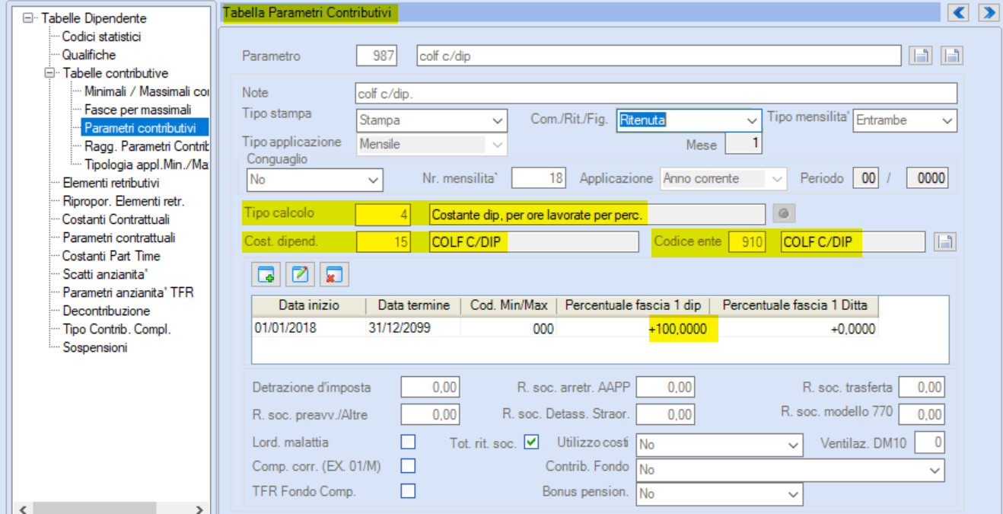This screenshot has width=1003, height=514.
Task: Click the right disk icon beside the Parametro description
Action: (953, 56)
